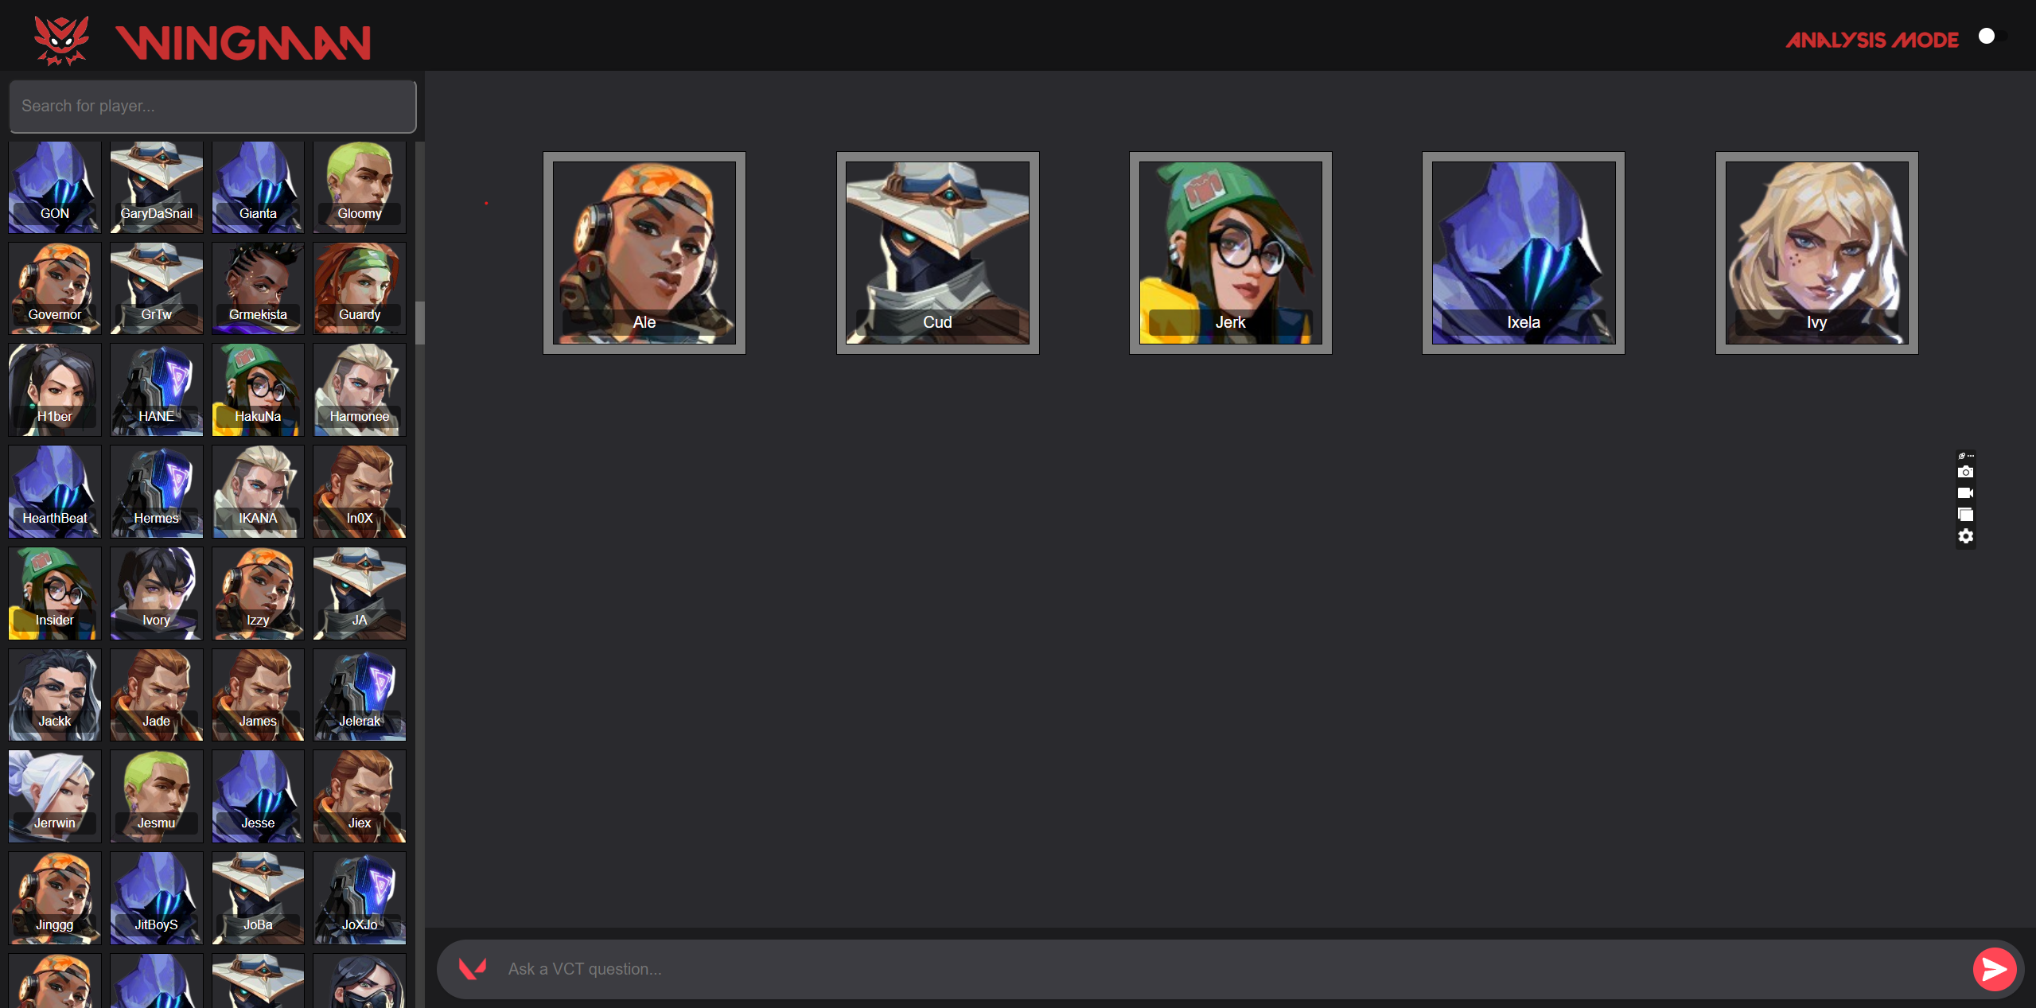This screenshot has width=2036, height=1008.
Task: Pick player HearthBeat from the list
Action: 55,492
